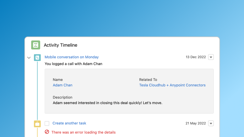244x137 pixels.
Task: Mark 'Create another task' checkbox complete
Action: click(47, 124)
